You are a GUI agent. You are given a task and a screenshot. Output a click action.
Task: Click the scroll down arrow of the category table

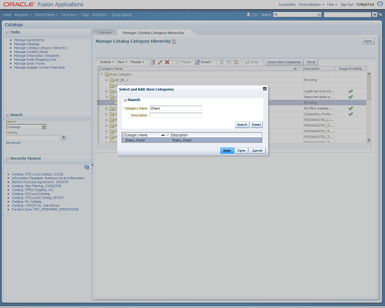(369, 140)
